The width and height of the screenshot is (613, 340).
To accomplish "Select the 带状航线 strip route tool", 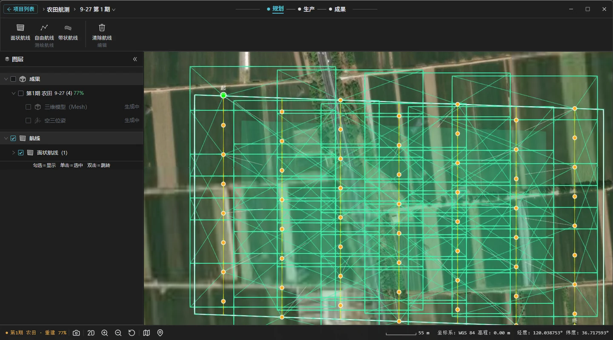I will (68, 32).
